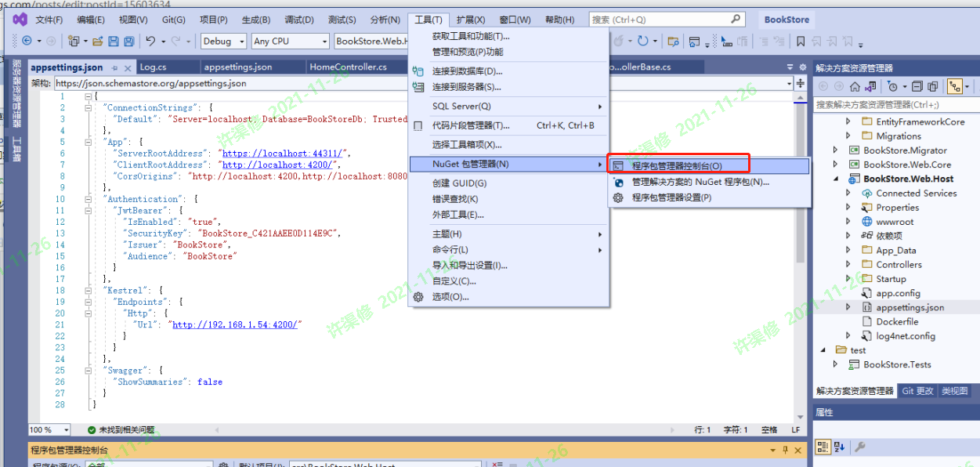980x467 pixels.
Task: Click the browser window toolbar icon
Action: [694, 41]
